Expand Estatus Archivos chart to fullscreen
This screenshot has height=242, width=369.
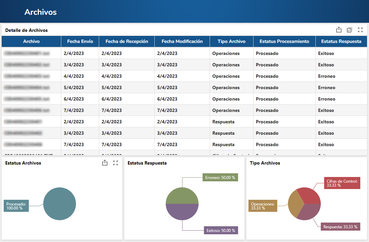(x=116, y=163)
